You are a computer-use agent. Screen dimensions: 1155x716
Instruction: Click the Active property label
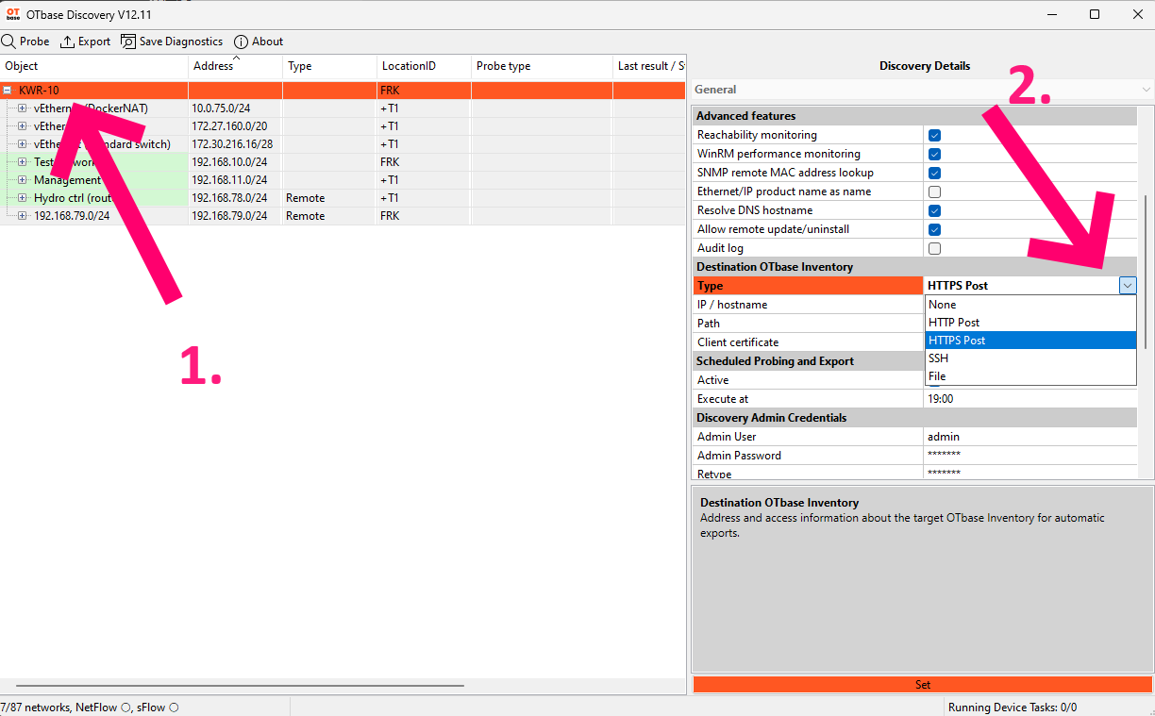pos(712,380)
